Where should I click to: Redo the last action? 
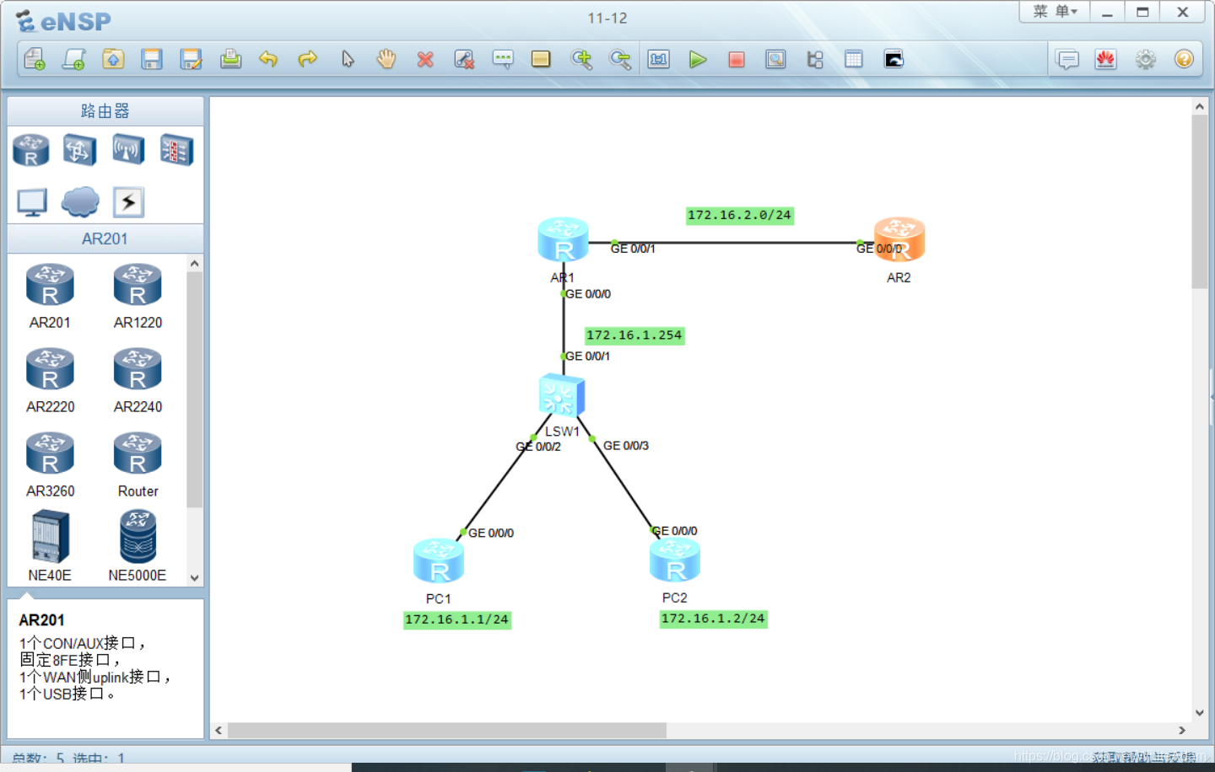(308, 59)
